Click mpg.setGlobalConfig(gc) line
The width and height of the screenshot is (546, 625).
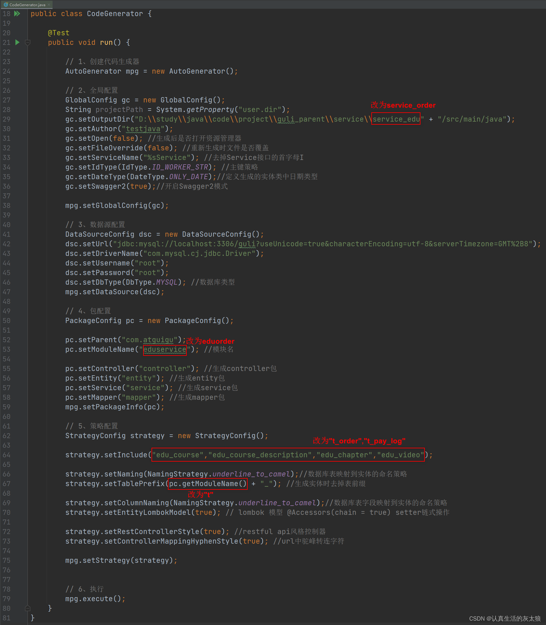117,205
